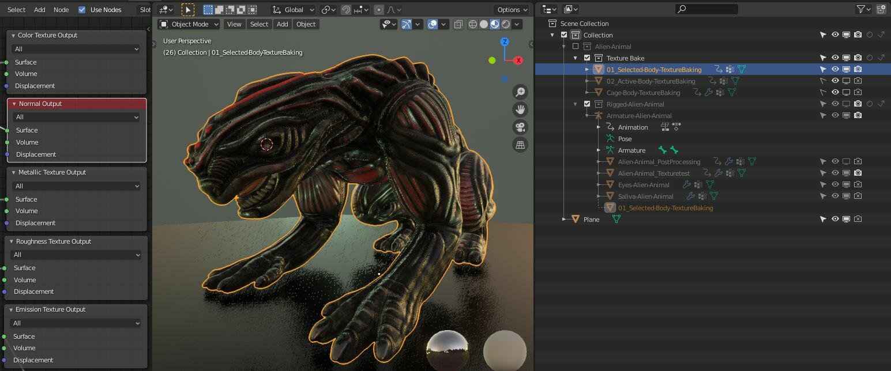Uncheck the Rigged-Alien-Animal collection checkbox
Viewport: 891px width, 371px height.
pos(587,104)
